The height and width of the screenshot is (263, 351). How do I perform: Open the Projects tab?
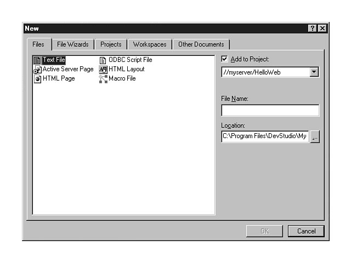(111, 44)
